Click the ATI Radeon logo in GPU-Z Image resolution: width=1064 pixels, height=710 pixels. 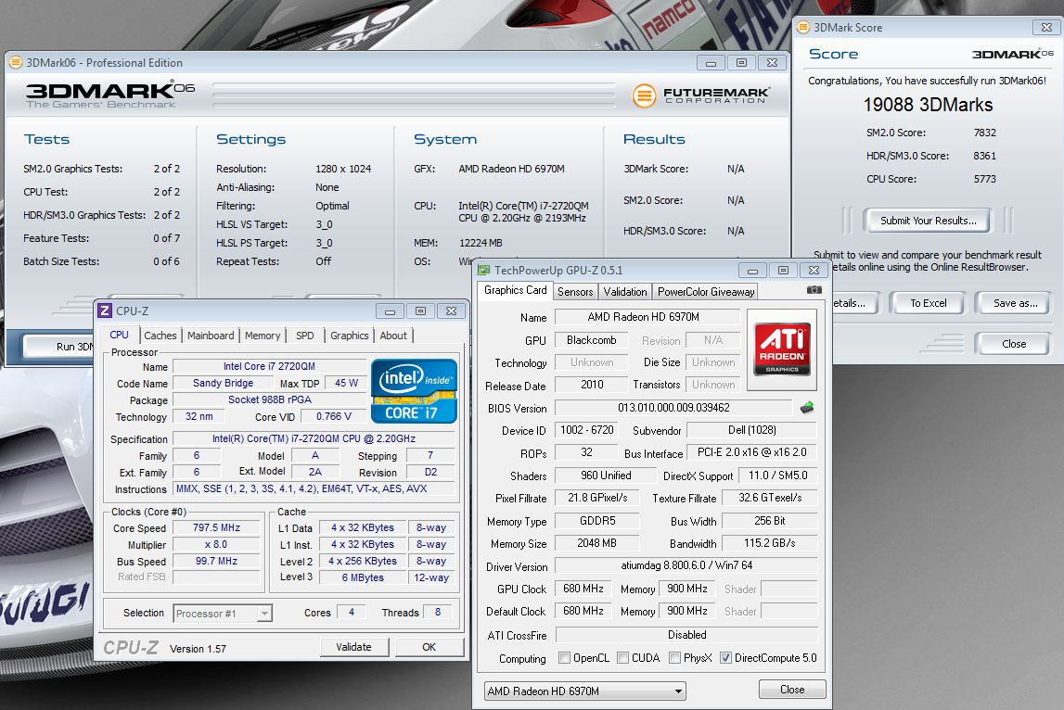click(782, 349)
